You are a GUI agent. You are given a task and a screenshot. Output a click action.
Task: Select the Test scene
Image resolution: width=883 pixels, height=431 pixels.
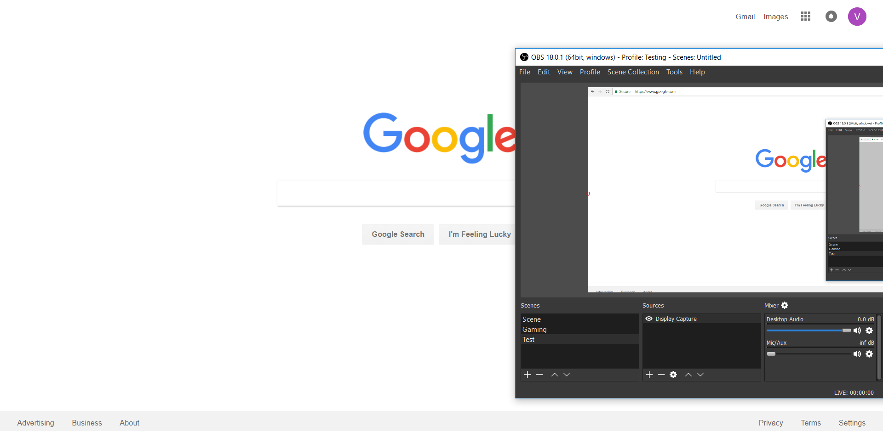click(x=579, y=340)
